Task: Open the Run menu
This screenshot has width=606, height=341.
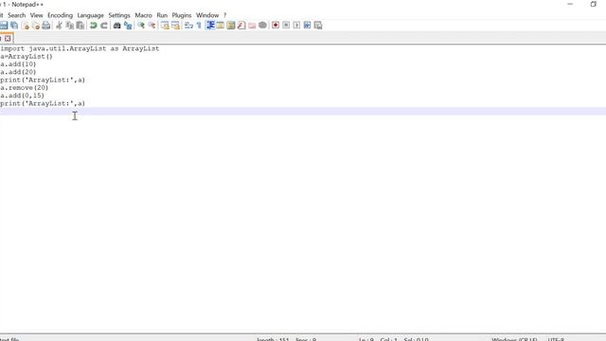Action: [162, 15]
